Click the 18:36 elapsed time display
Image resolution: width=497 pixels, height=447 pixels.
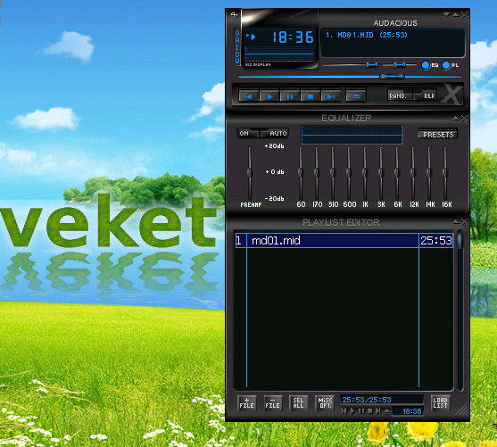[293, 37]
